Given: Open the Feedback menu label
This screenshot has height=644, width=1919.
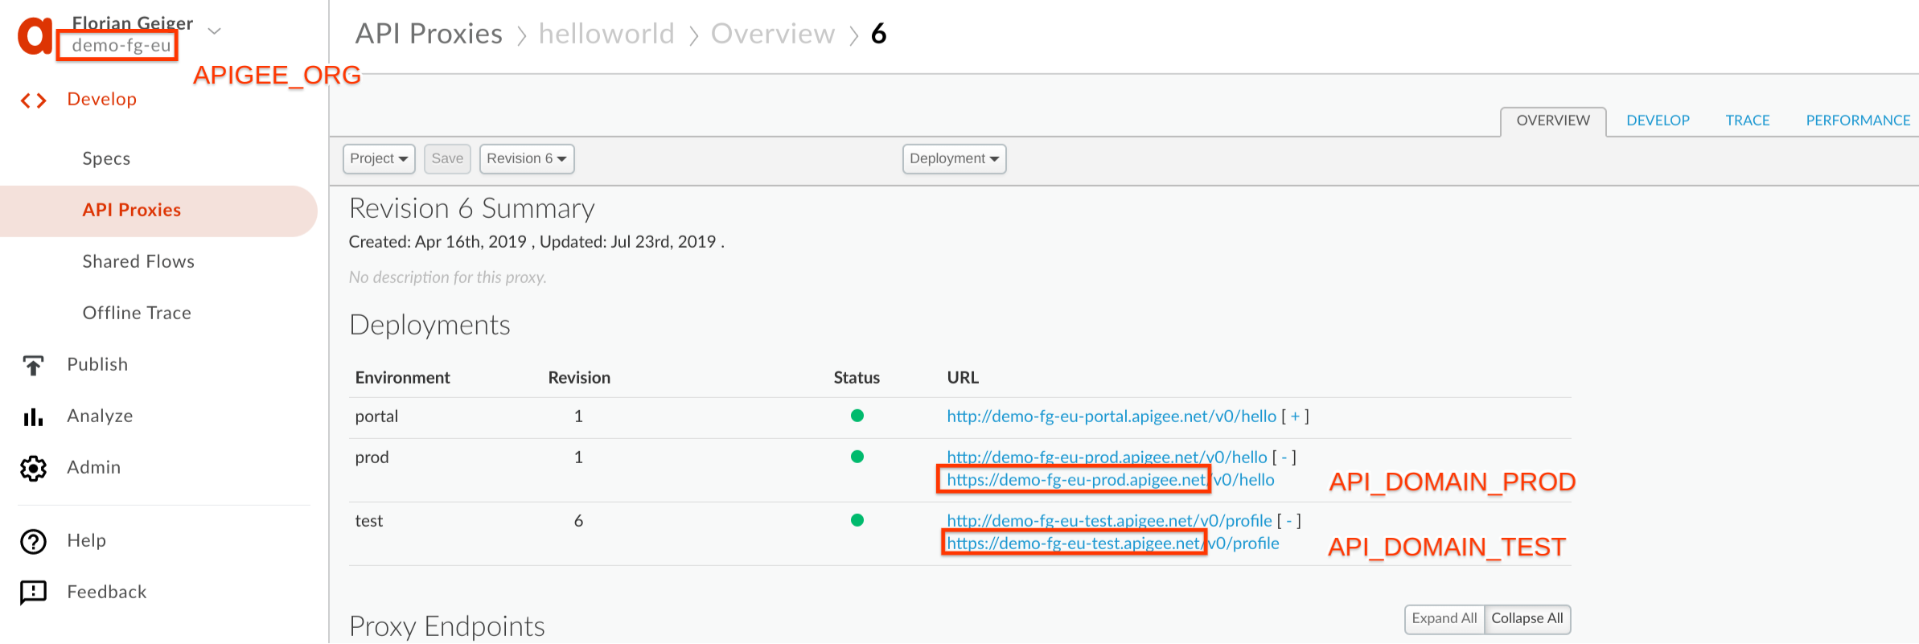Looking at the screenshot, I should [107, 592].
